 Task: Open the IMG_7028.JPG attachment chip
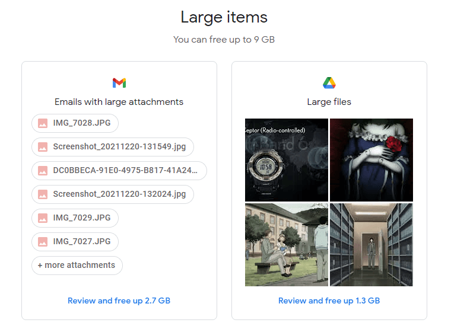[75, 123]
